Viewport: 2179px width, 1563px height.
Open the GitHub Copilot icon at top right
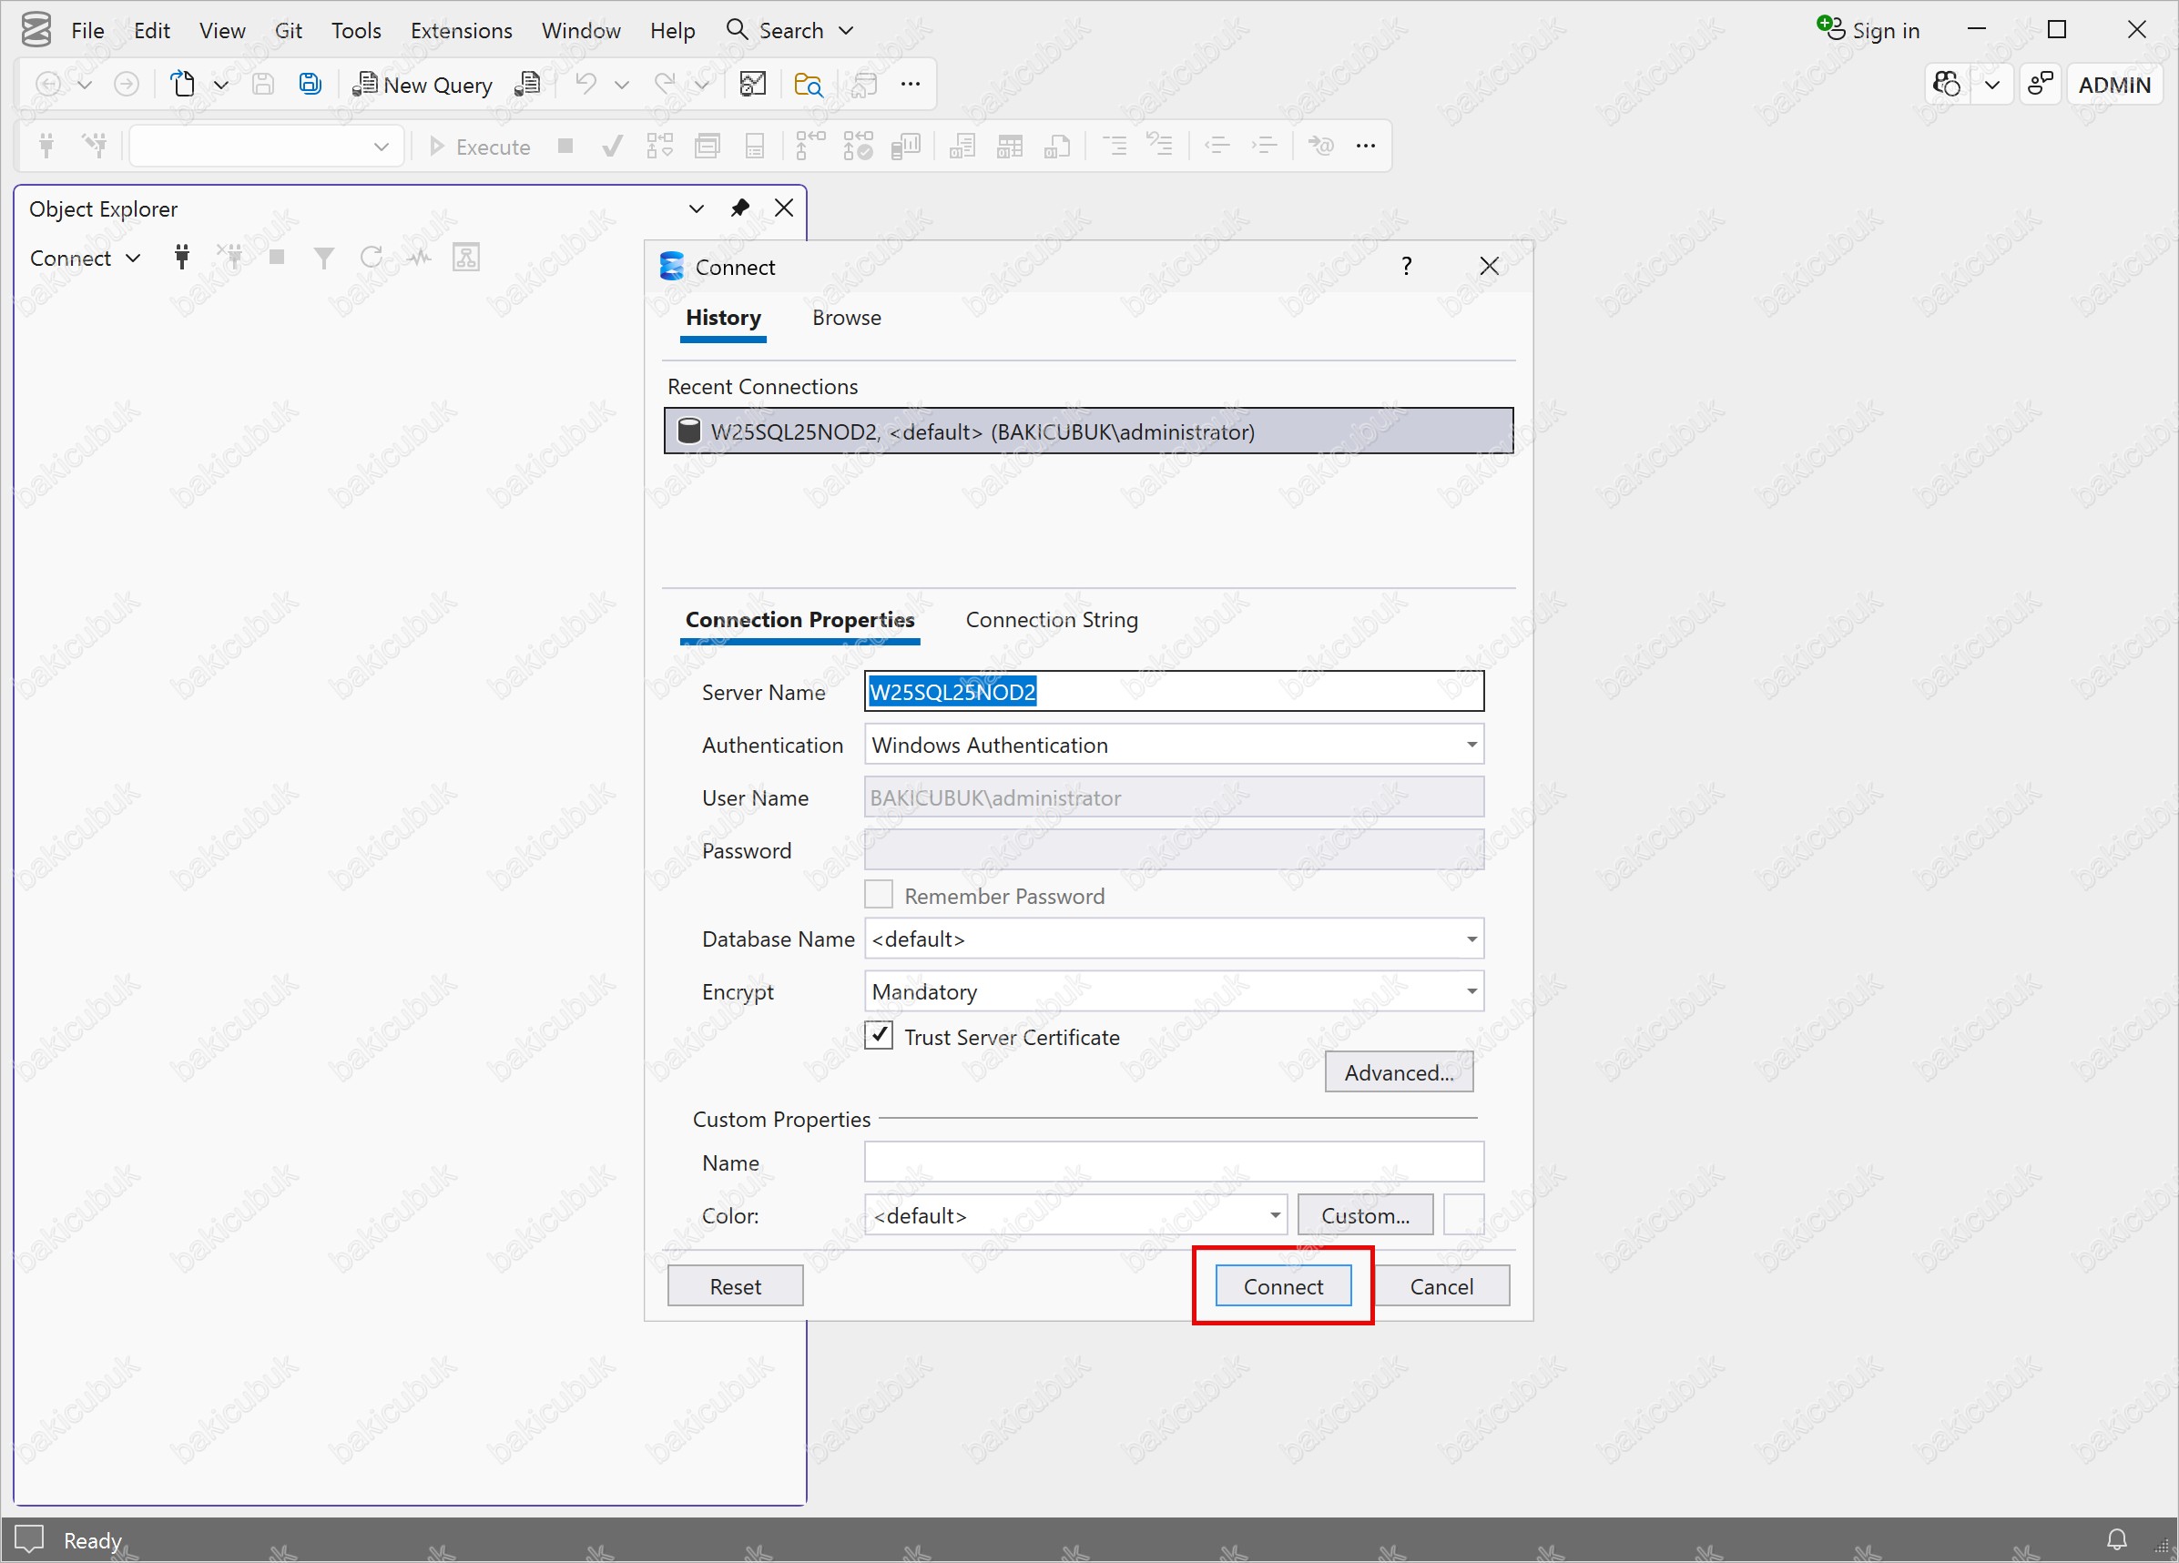pyautogui.click(x=1947, y=85)
